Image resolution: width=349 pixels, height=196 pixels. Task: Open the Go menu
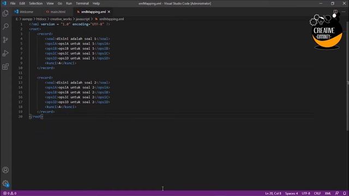[59, 3]
